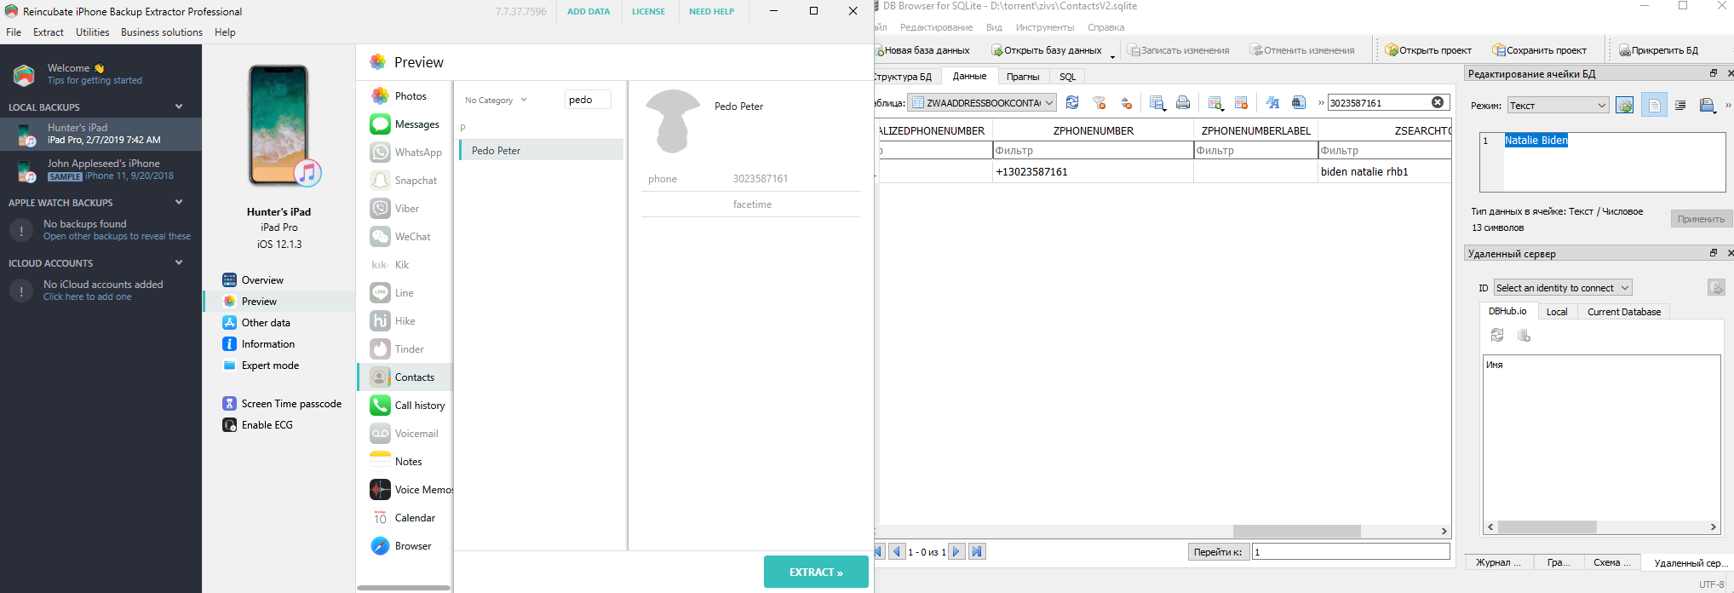This screenshot has width=1734, height=593.
Task: Collapse the APPLE WATCH BACKUPS section
Action: [x=179, y=202]
